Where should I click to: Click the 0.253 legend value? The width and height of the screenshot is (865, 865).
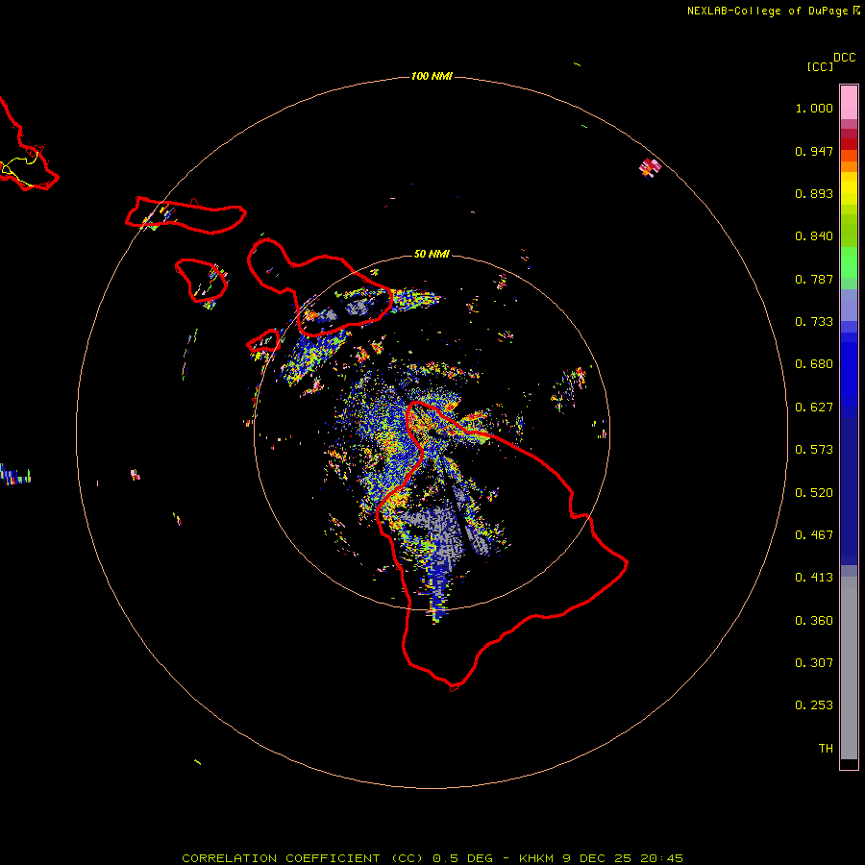coord(814,705)
